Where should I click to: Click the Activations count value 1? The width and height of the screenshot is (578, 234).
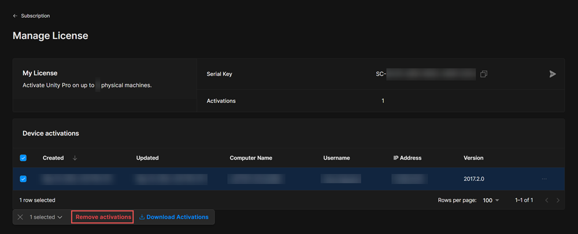[x=383, y=101]
